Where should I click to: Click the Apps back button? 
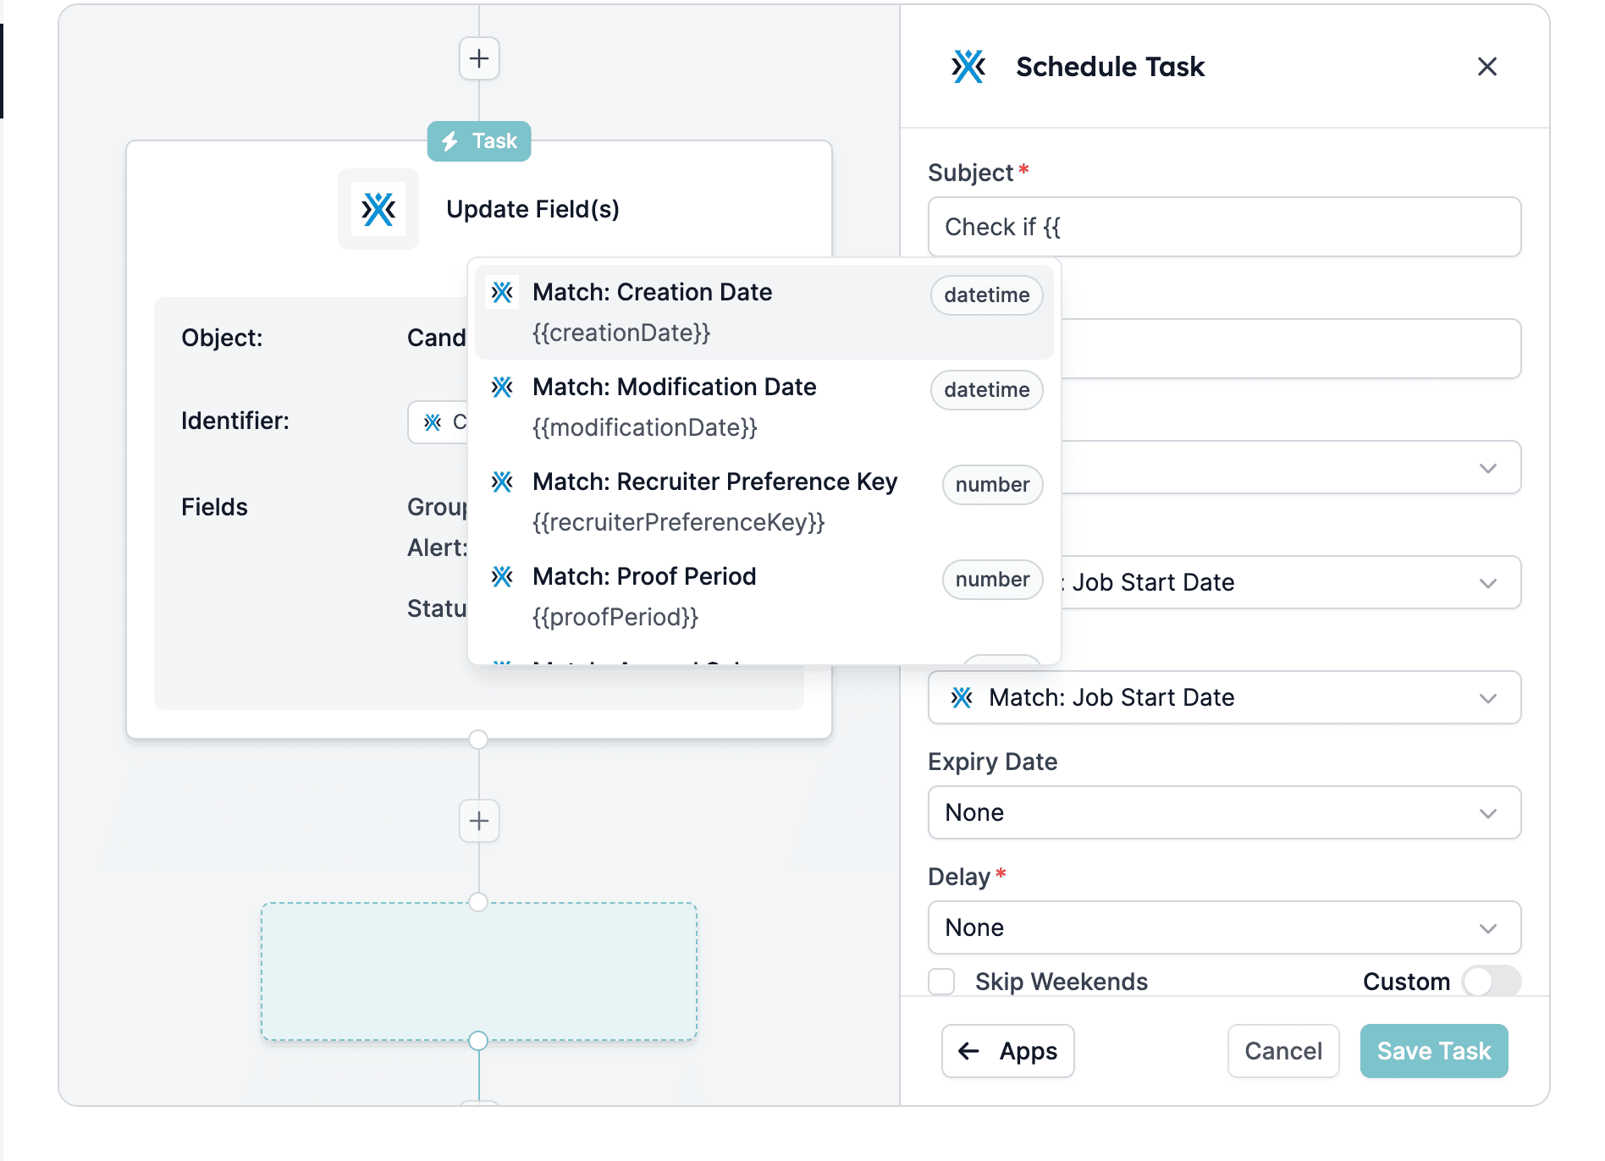1008,1051
